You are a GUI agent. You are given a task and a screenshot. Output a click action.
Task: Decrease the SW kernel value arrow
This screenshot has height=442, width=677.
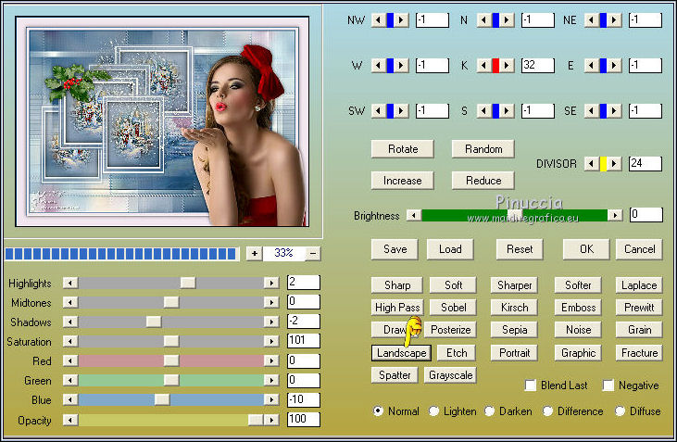379,111
